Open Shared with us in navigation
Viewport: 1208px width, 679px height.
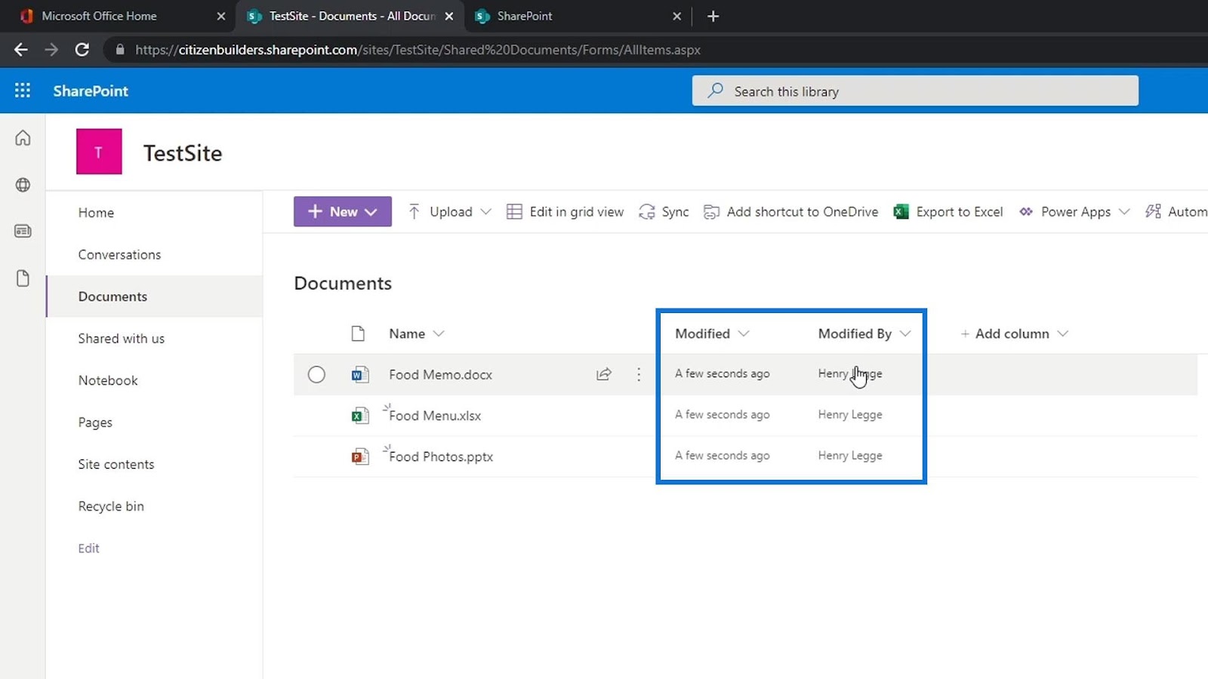click(x=121, y=339)
